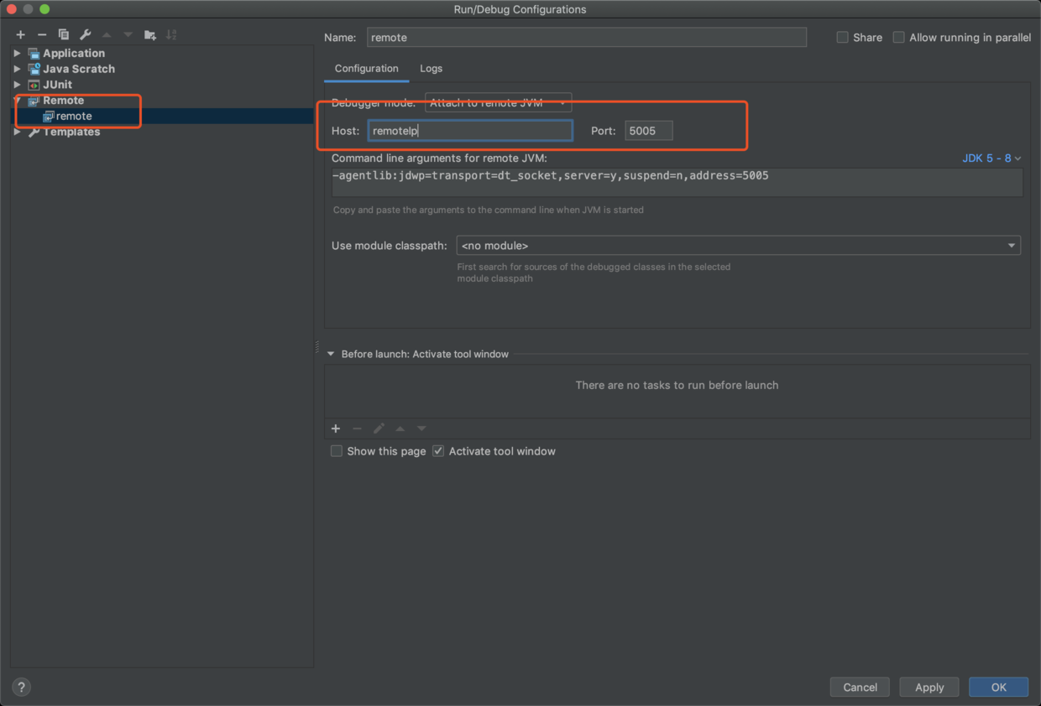The image size is (1041, 706).
Task: Open the Use module classpath dropdown
Action: tap(739, 246)
